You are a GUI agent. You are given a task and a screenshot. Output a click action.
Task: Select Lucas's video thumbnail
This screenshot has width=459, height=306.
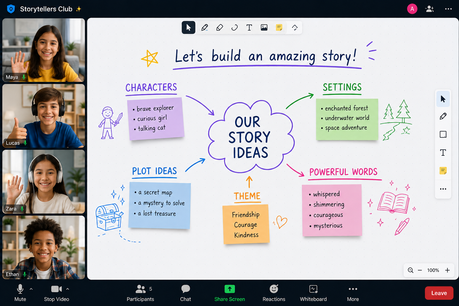pos(44,116)
